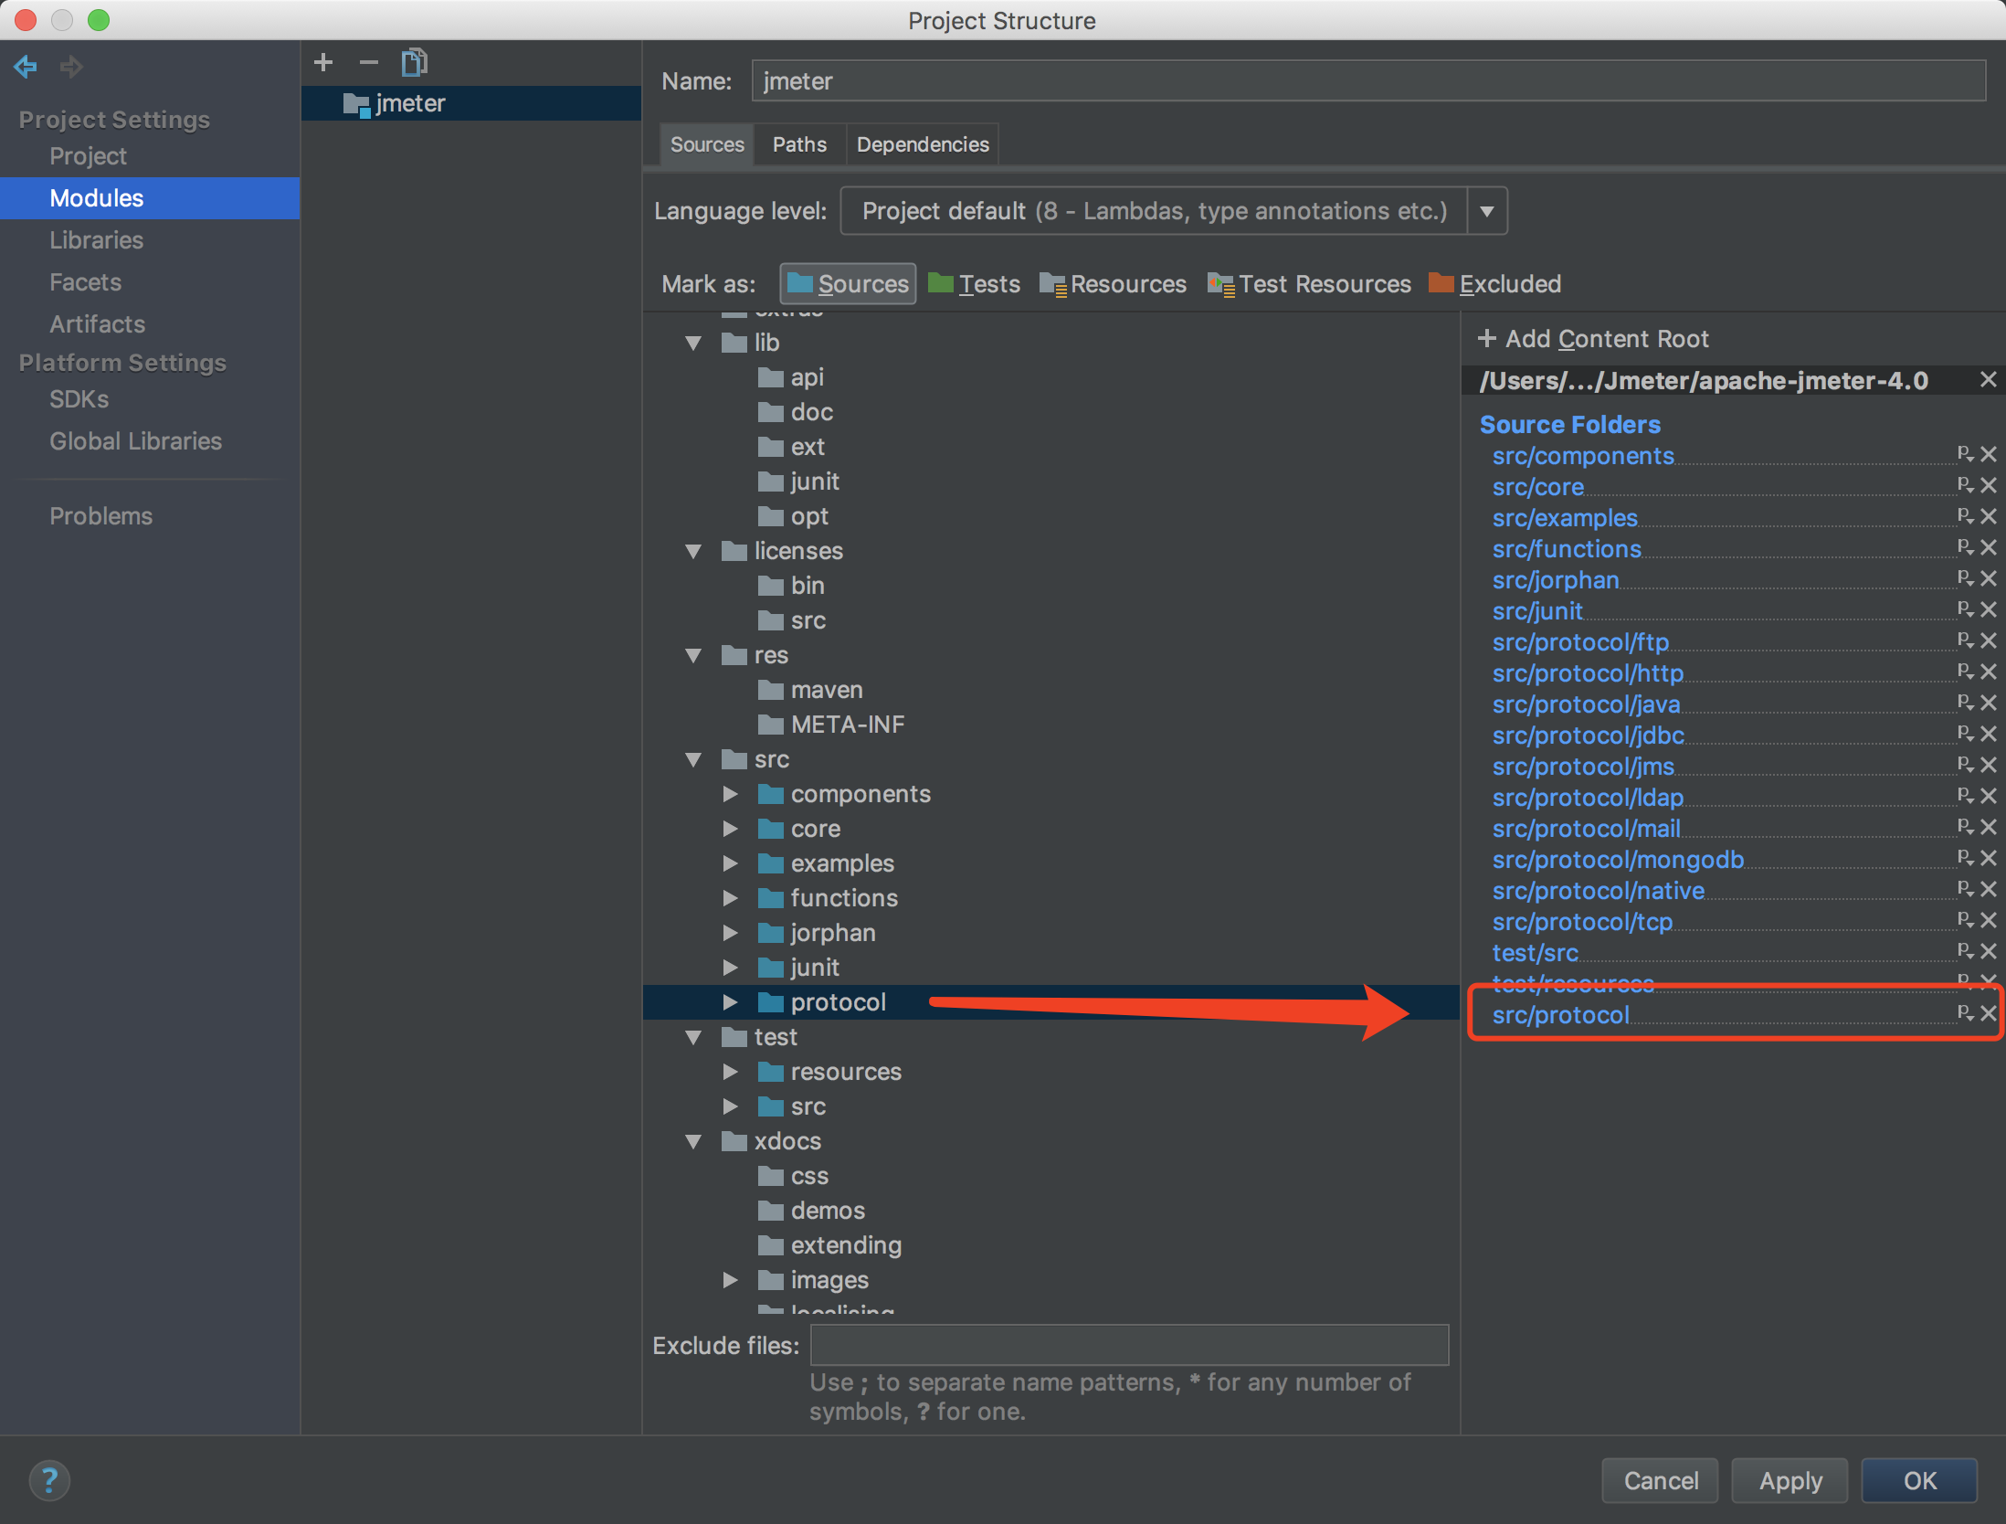Click Add Content Root
The width and height of the screenshot is (2006, 1524).
tap(1594, 339)
